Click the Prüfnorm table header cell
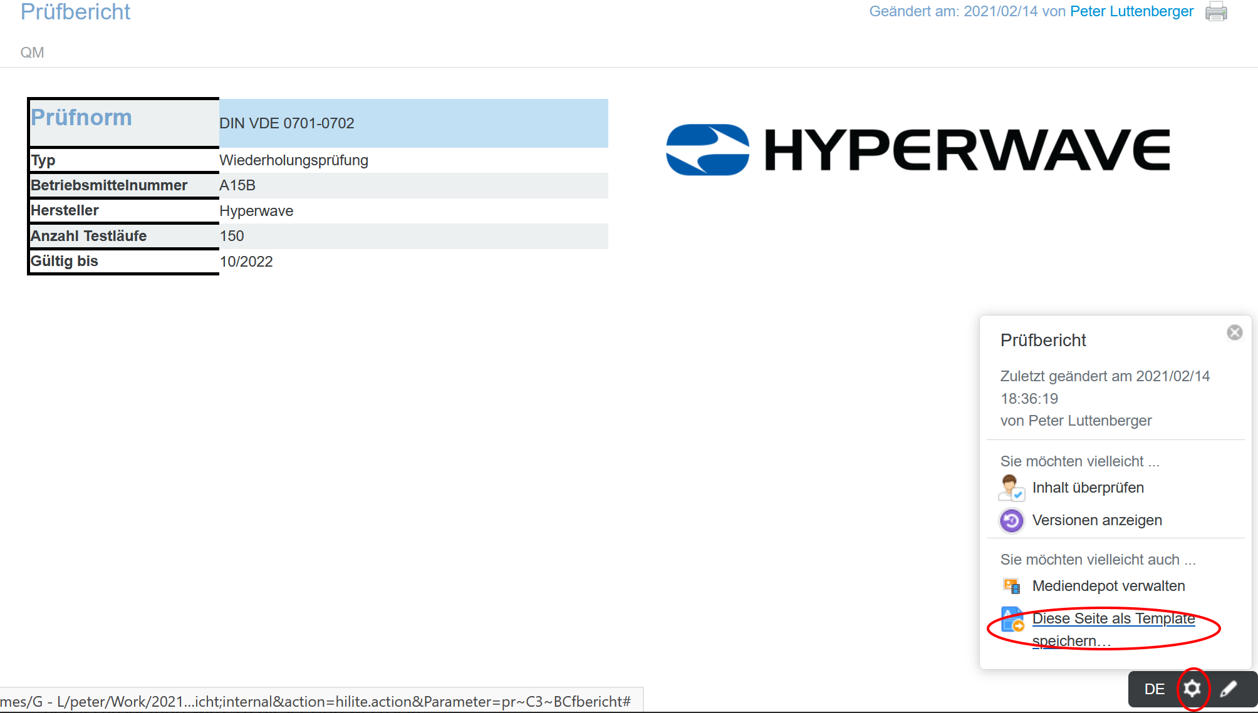The image size is (1258, 713). tap(124, 123)
